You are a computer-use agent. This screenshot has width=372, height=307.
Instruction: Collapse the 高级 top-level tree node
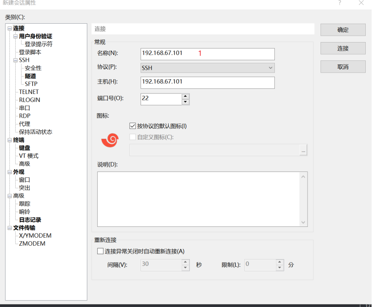pos(9,196)
